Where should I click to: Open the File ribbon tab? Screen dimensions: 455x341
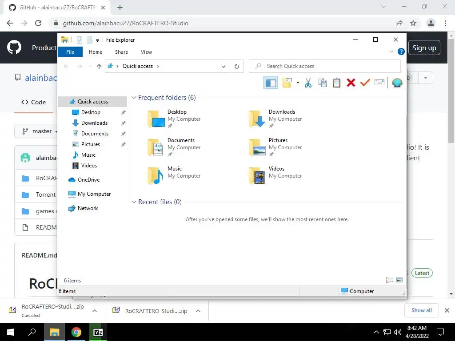[x=70, y=52]
